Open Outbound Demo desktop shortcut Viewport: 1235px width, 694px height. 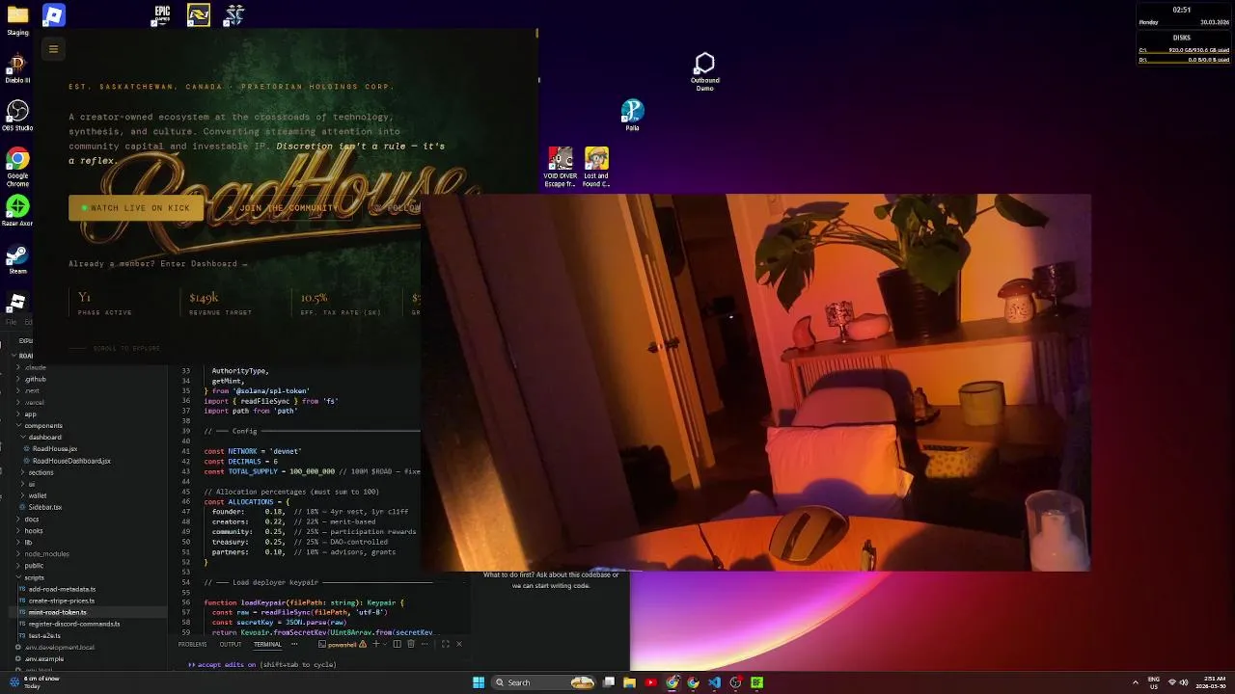pyautogui.click(x=704, y=71)
